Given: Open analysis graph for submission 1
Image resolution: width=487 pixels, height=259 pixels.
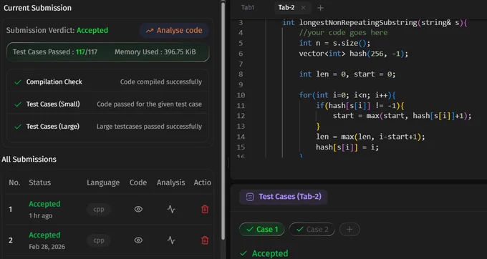Looking at the screenshot, I should click(171, 210).
